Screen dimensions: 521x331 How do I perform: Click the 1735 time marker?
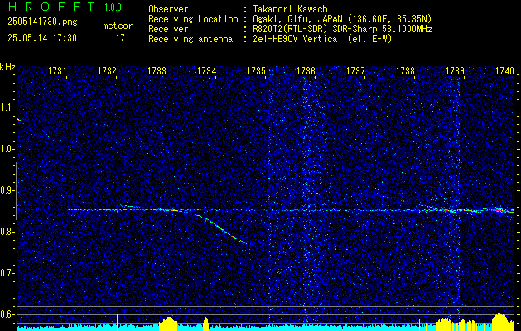(257, 70)
